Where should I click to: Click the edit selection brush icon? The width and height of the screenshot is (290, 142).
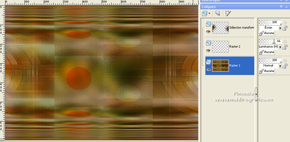click(228, 13)
